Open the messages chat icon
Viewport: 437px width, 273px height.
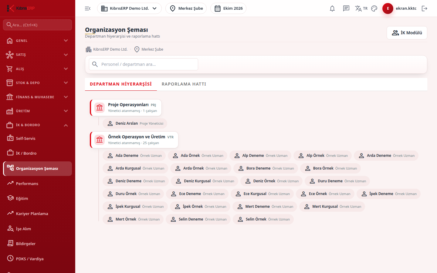coord(346,8)
